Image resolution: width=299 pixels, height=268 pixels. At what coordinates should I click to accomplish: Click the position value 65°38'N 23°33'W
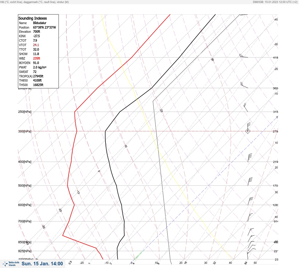tap(44, 27)
